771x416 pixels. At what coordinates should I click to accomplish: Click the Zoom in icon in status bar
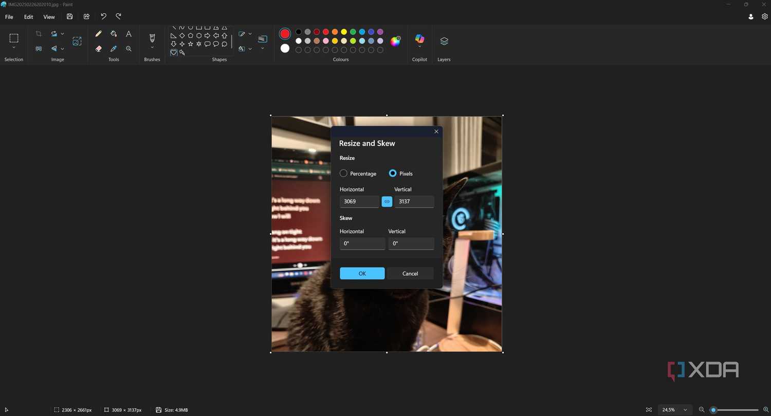click(x=766, y=410)
